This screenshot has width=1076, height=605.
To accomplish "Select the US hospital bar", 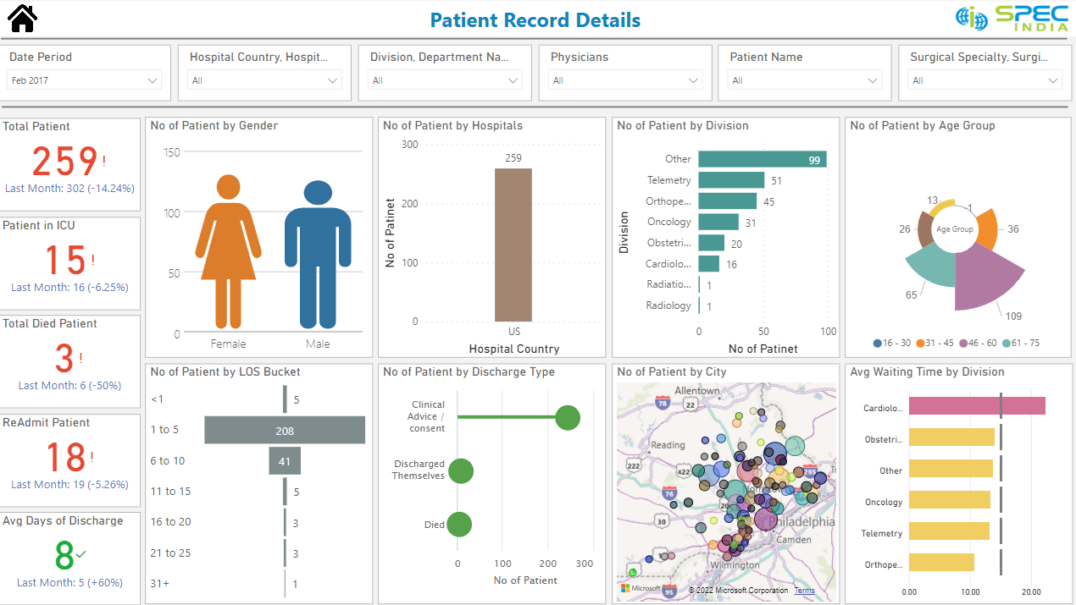I will [513, 245].
